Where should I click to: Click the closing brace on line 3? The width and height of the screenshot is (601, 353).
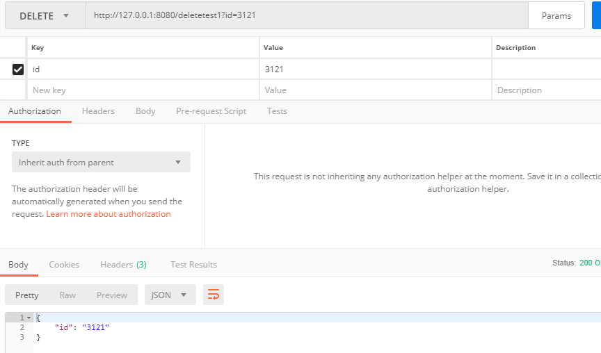[38, 337]
